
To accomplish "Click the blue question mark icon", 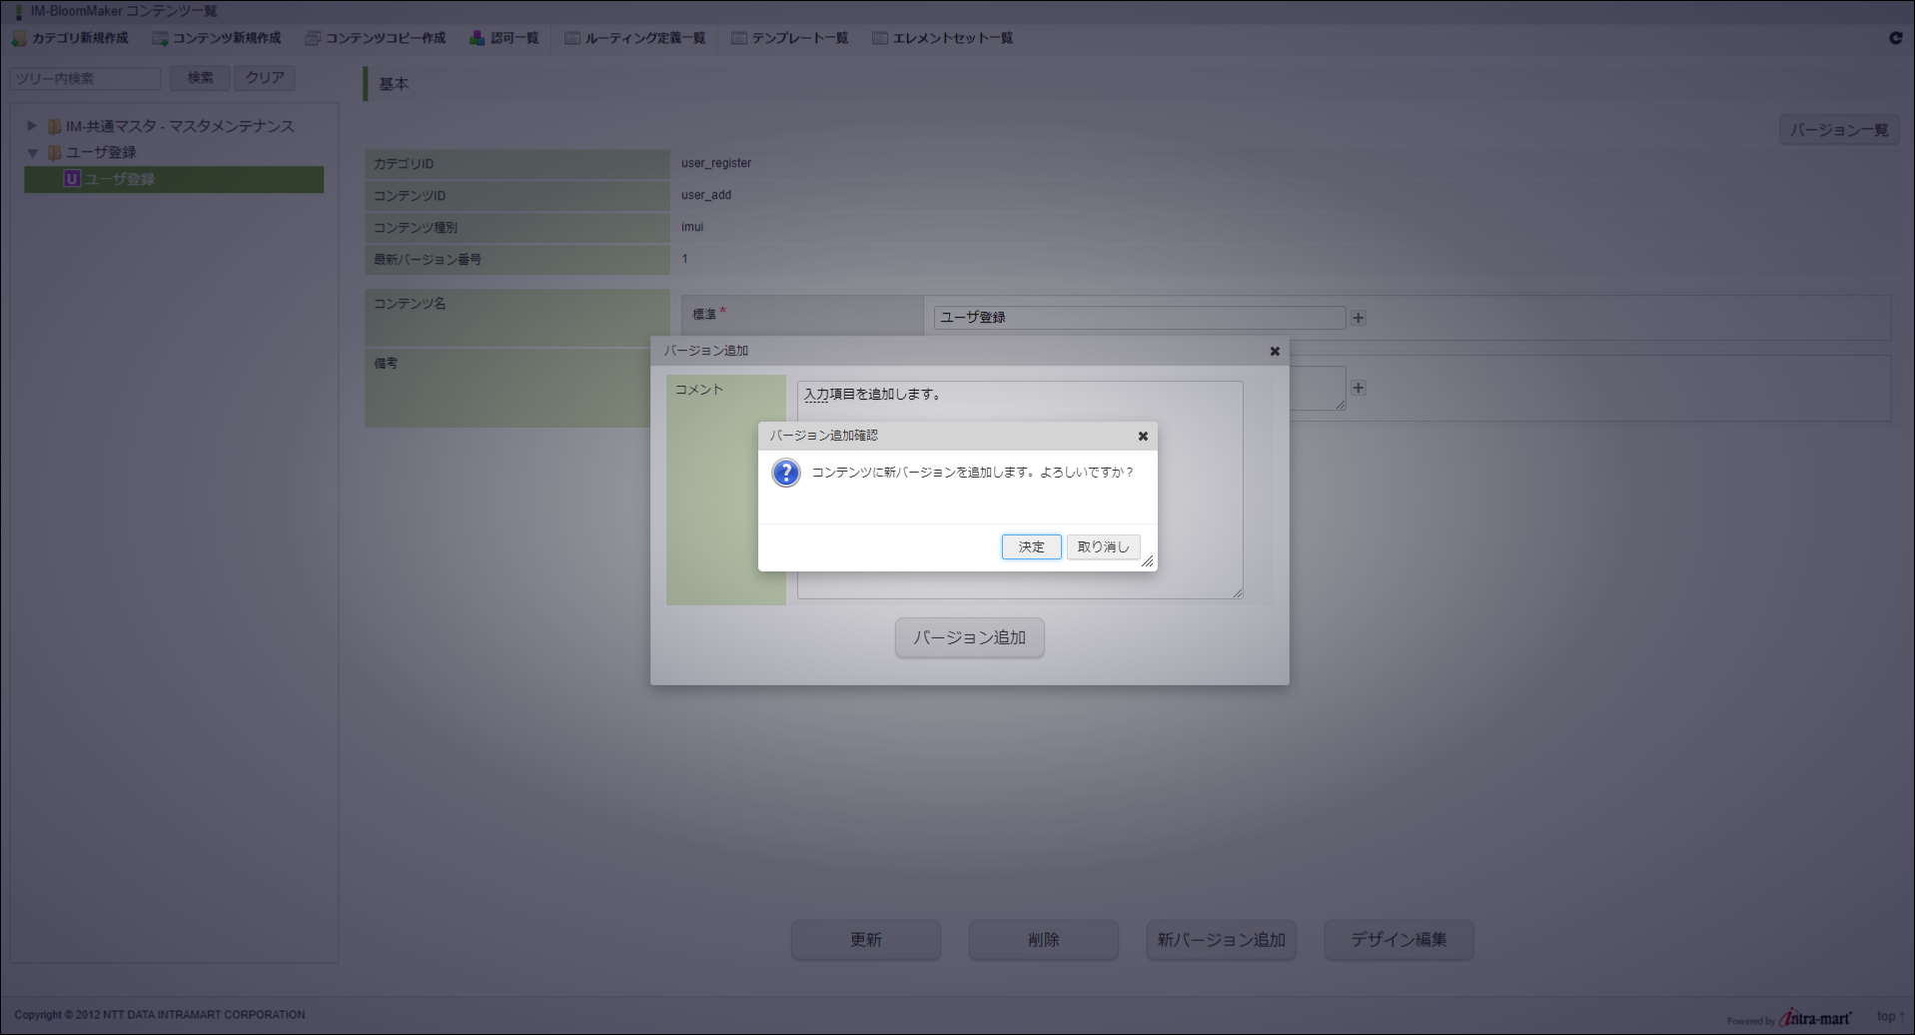I will click(786, 473).
